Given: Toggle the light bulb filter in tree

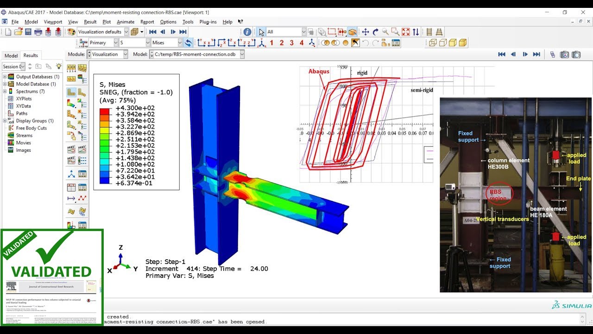Looking at the screenshot, I should pyautogui.click(x=59, y=66).
